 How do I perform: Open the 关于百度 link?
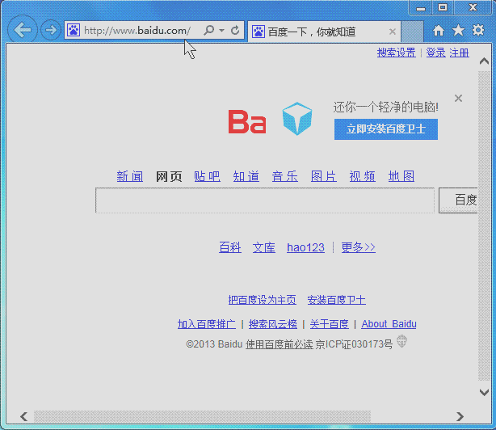tap(330, 324)
